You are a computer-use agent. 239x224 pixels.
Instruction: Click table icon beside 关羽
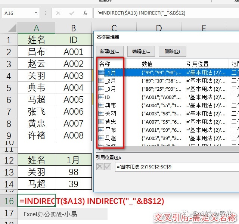point(101,113)
